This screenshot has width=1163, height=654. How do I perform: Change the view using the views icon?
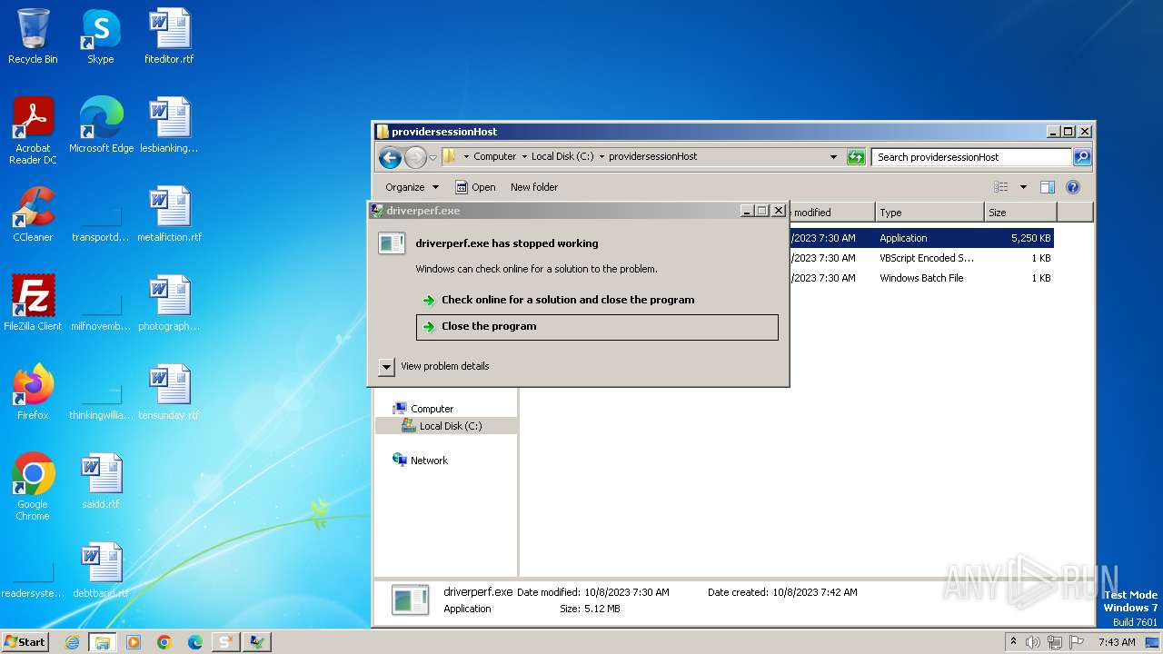[x=1000, y=187]
